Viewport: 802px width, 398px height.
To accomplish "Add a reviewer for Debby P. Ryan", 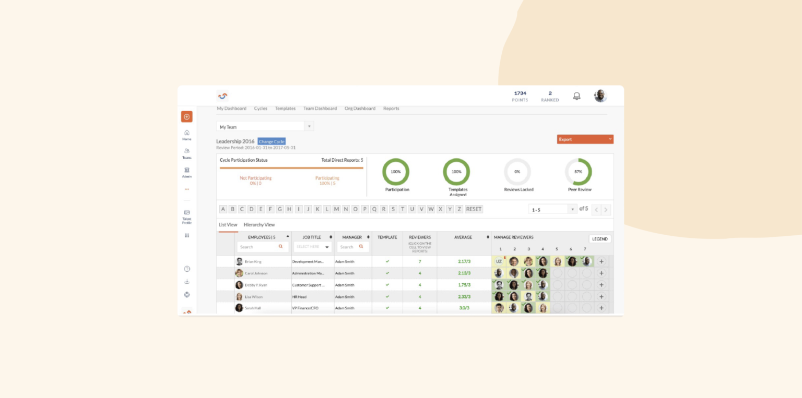I will click(x=601, y=285).
